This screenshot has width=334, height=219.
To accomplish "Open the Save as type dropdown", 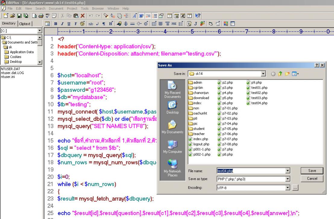I will click(288, 179).
